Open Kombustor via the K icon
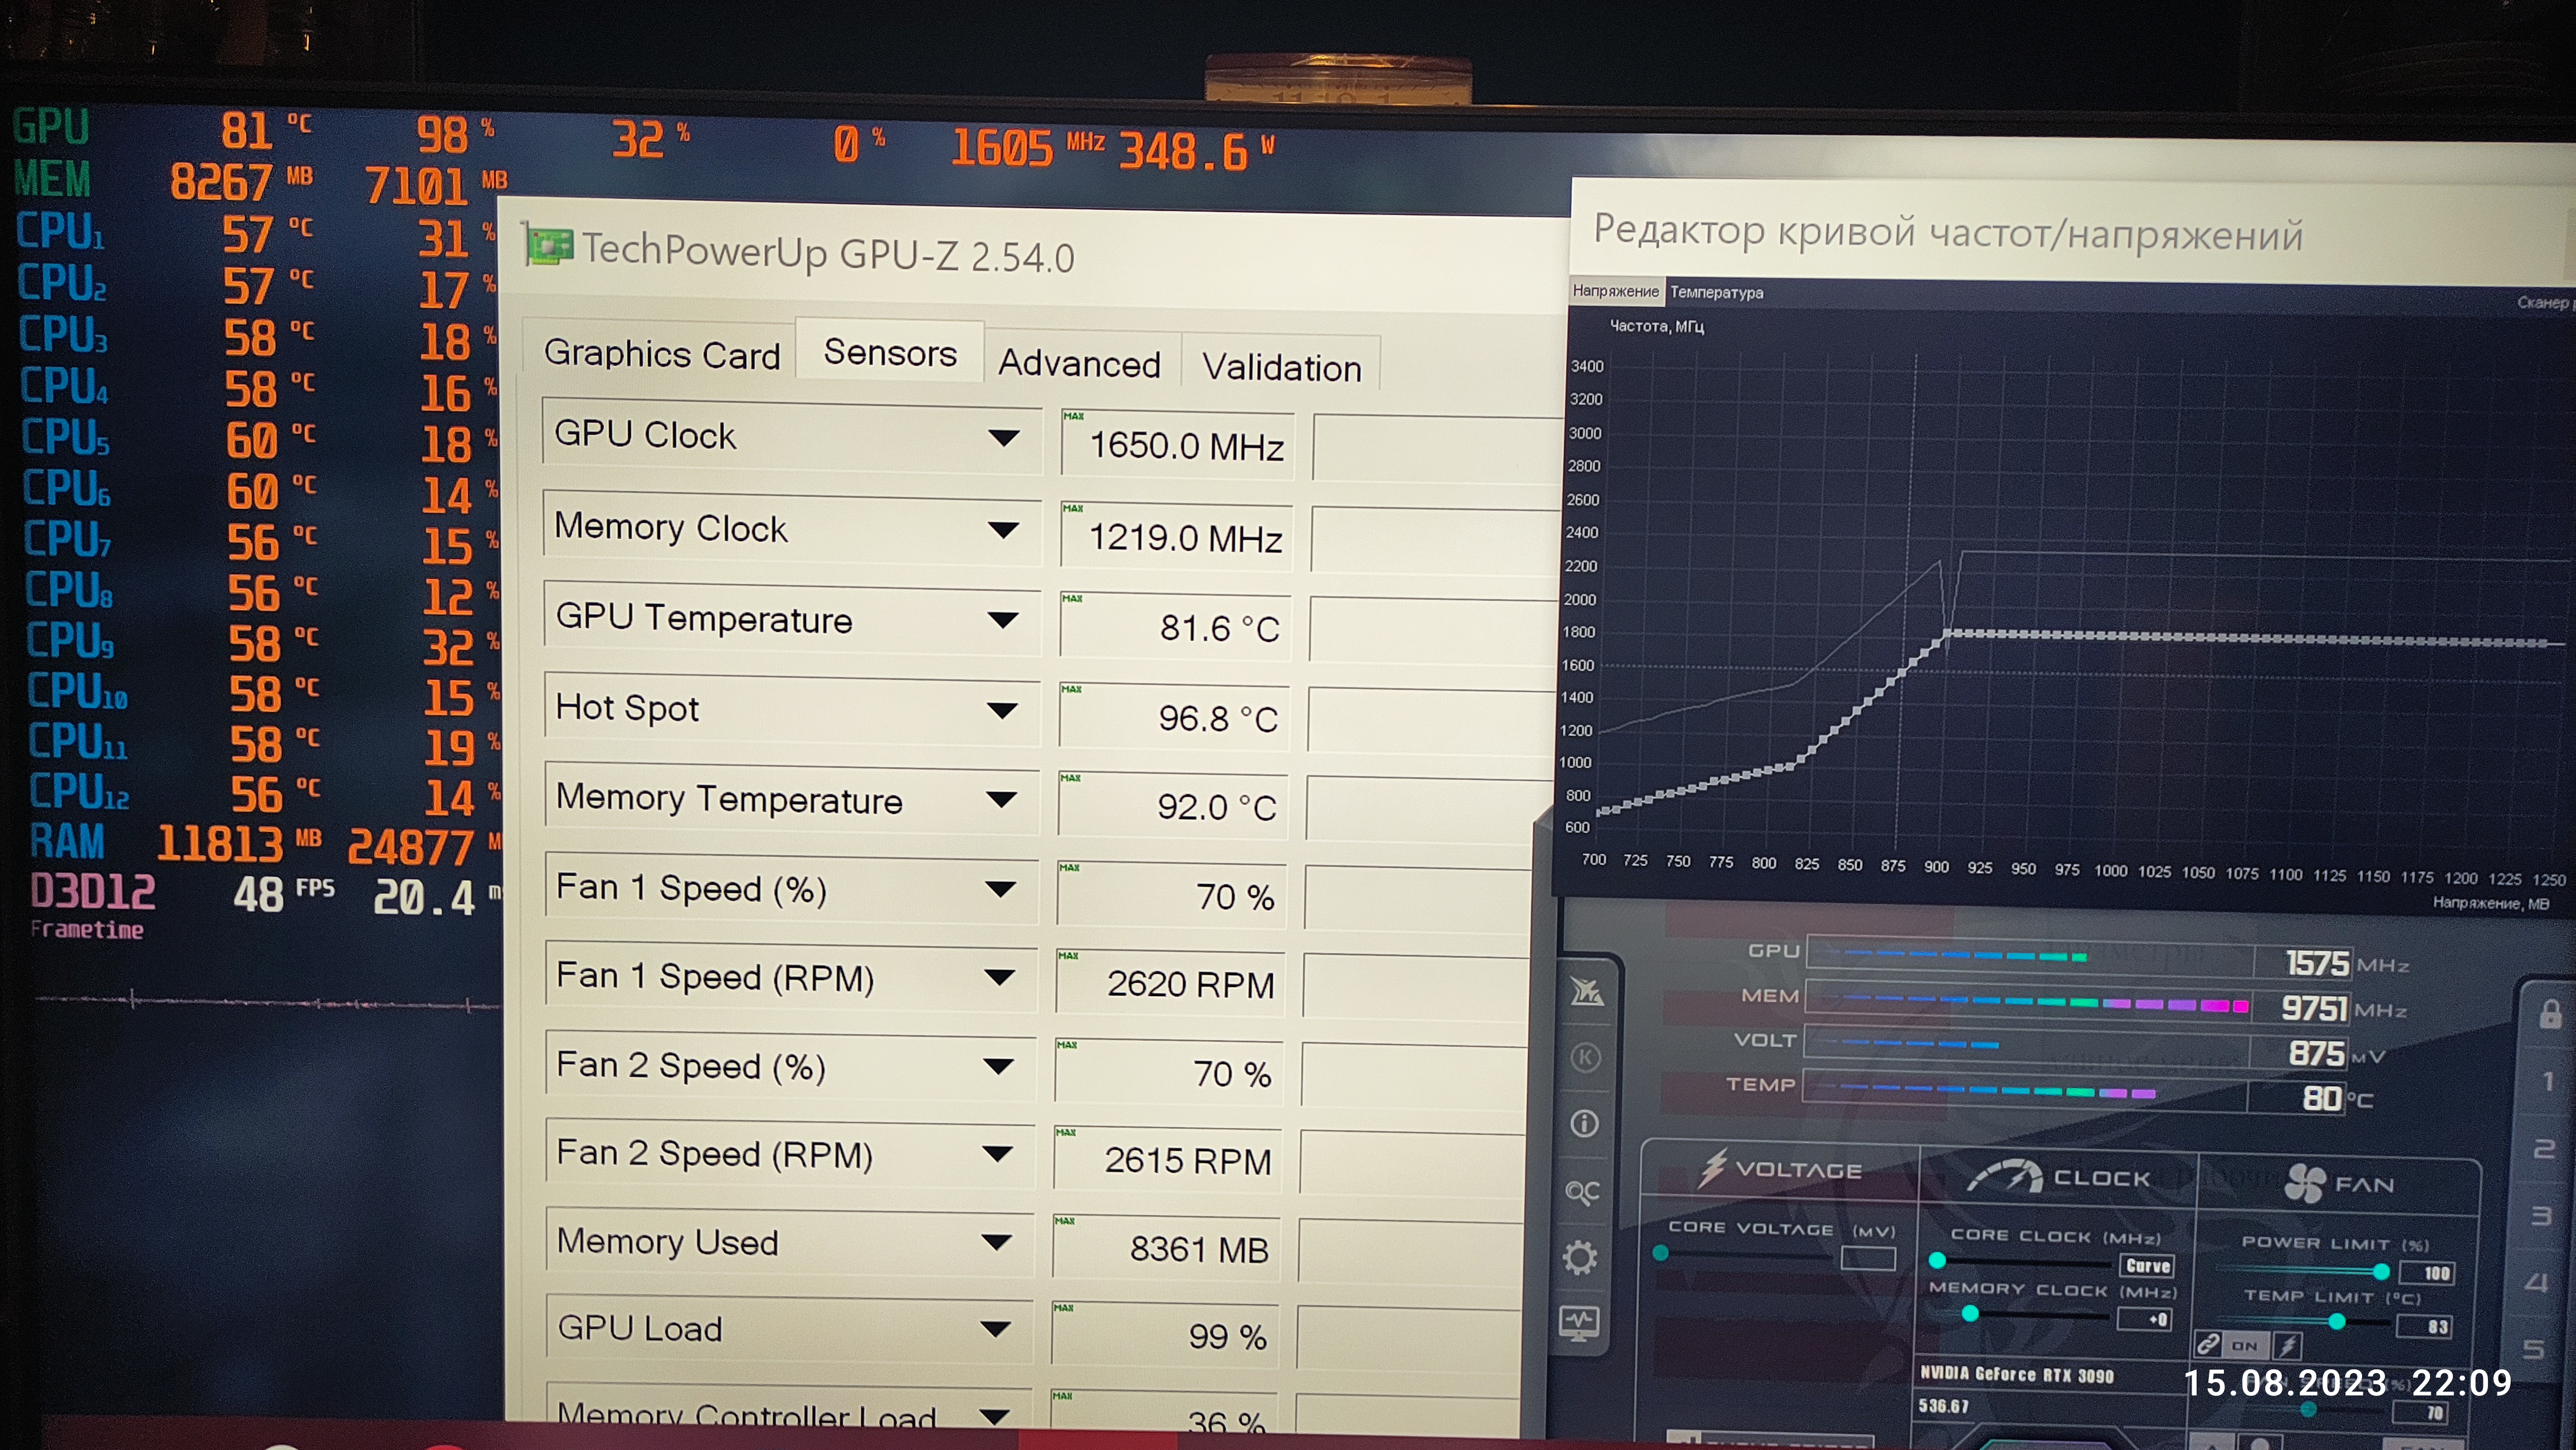The image size is (2576, 1450). click(1585, 1057)
